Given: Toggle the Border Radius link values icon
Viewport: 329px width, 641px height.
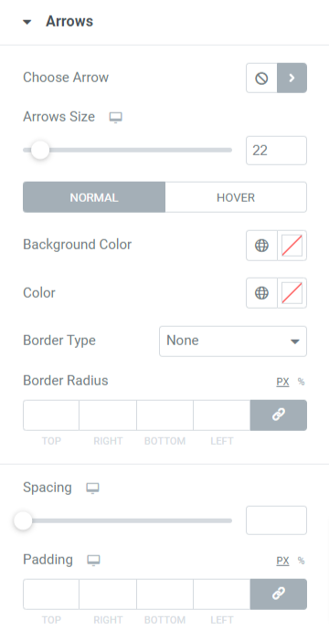Looking at the screenshot, I should click(x=278, y=415).
